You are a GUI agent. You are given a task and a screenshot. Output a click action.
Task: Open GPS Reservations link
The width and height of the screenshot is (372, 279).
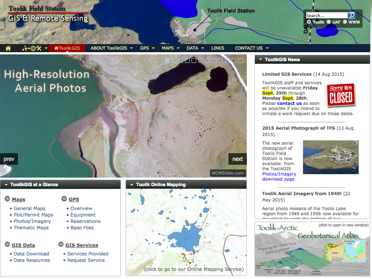point(85,221)
